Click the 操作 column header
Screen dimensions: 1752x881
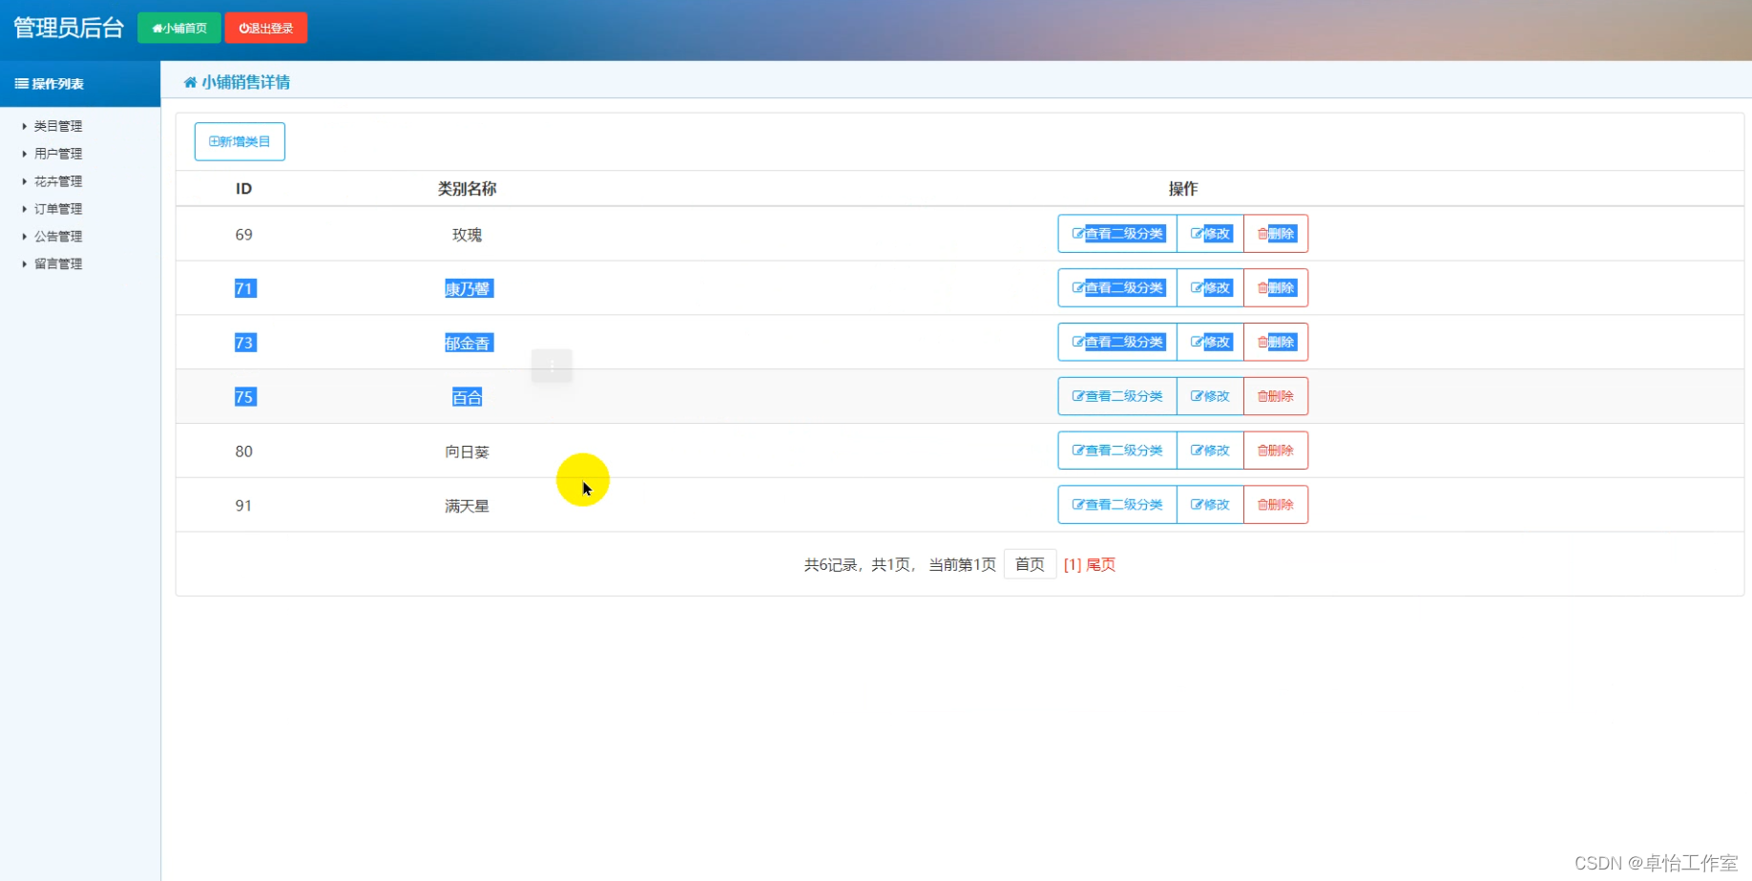(x=1183, y=189)
